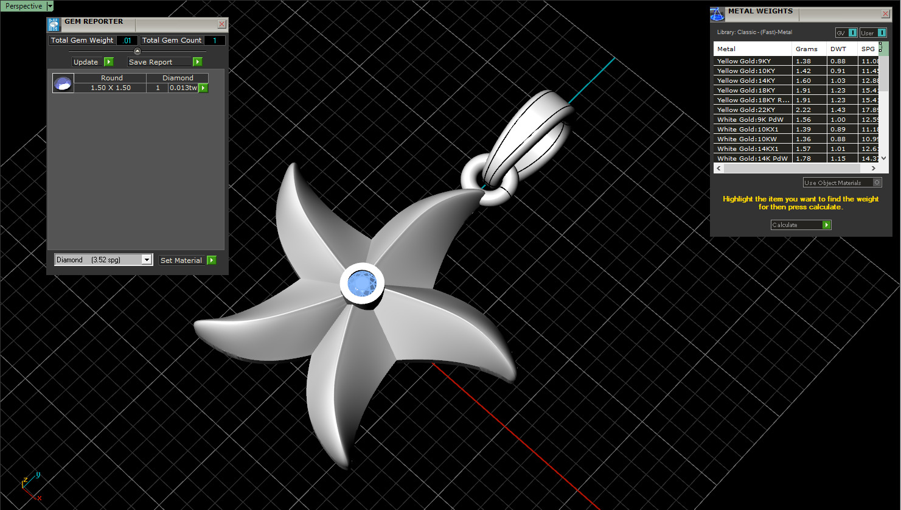Select the White Gold:14K PdW row

796,158
